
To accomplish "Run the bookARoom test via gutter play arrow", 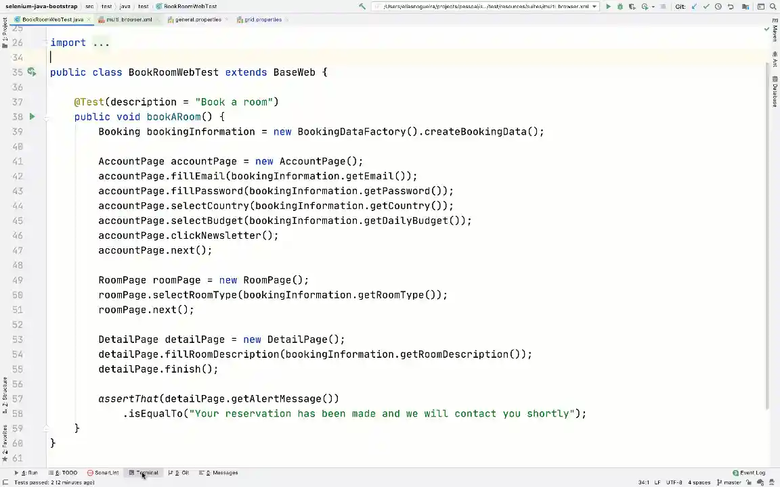I will (x=32, y=116).
